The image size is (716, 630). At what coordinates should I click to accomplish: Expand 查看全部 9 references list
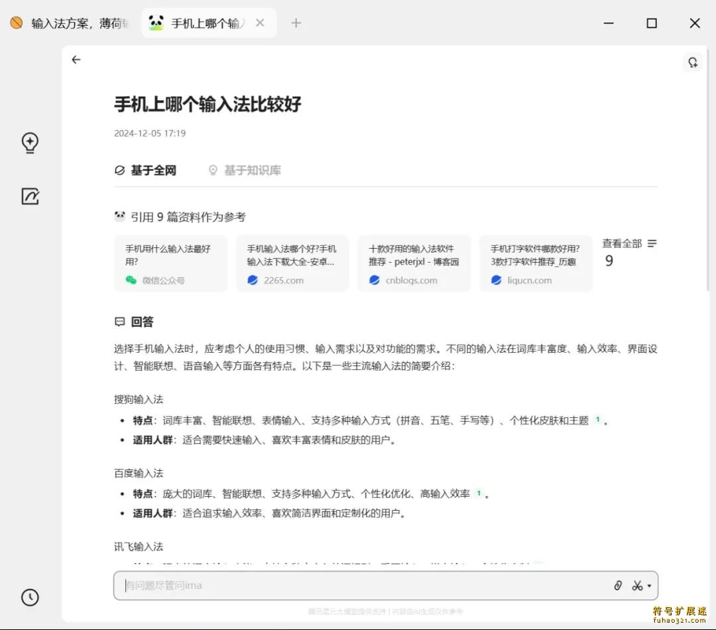tap(628, 252)
